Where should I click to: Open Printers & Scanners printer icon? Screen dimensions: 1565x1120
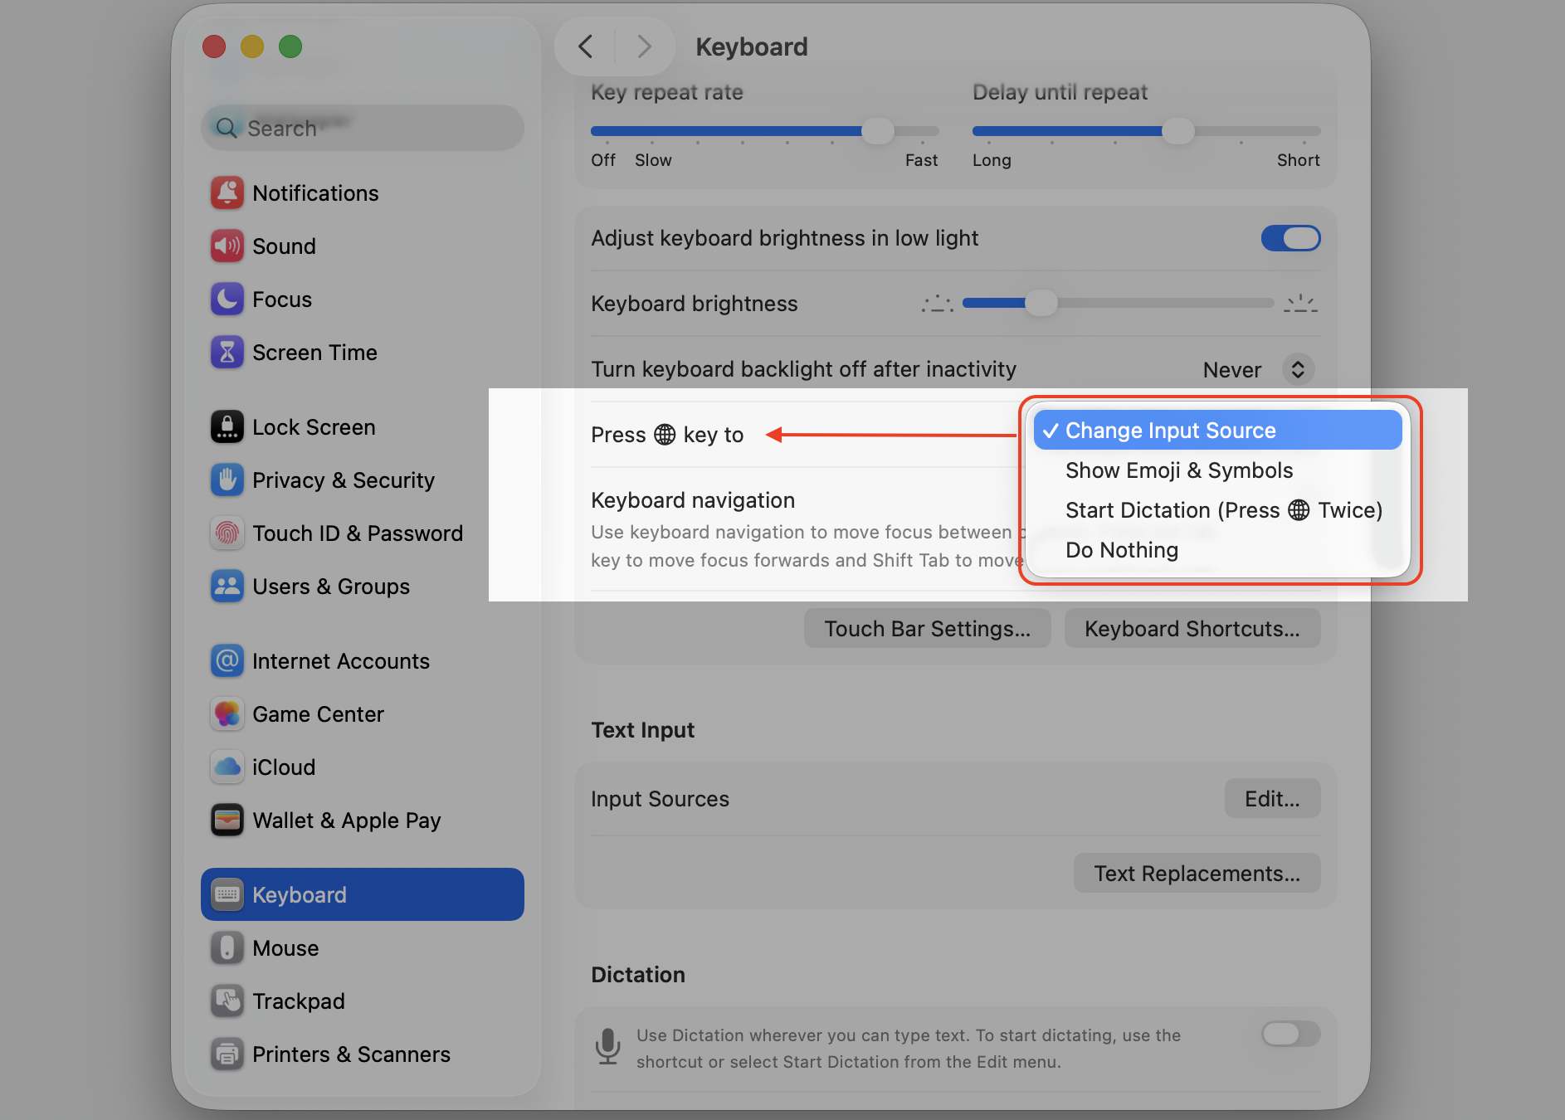(227, 1054)
